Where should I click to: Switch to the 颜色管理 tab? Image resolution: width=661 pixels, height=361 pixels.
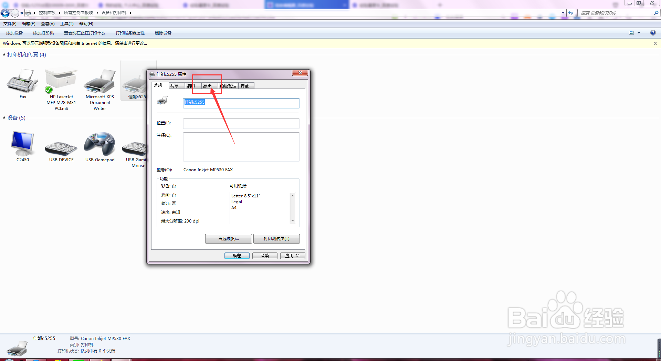pos(228,86)
